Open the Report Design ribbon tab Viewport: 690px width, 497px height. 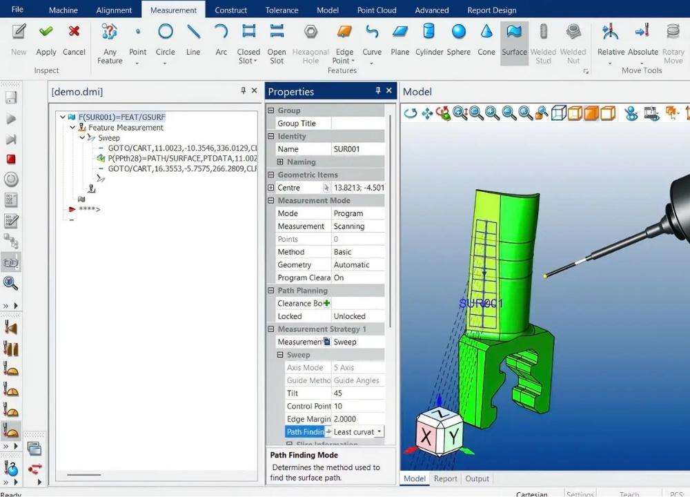coord(491,10)
